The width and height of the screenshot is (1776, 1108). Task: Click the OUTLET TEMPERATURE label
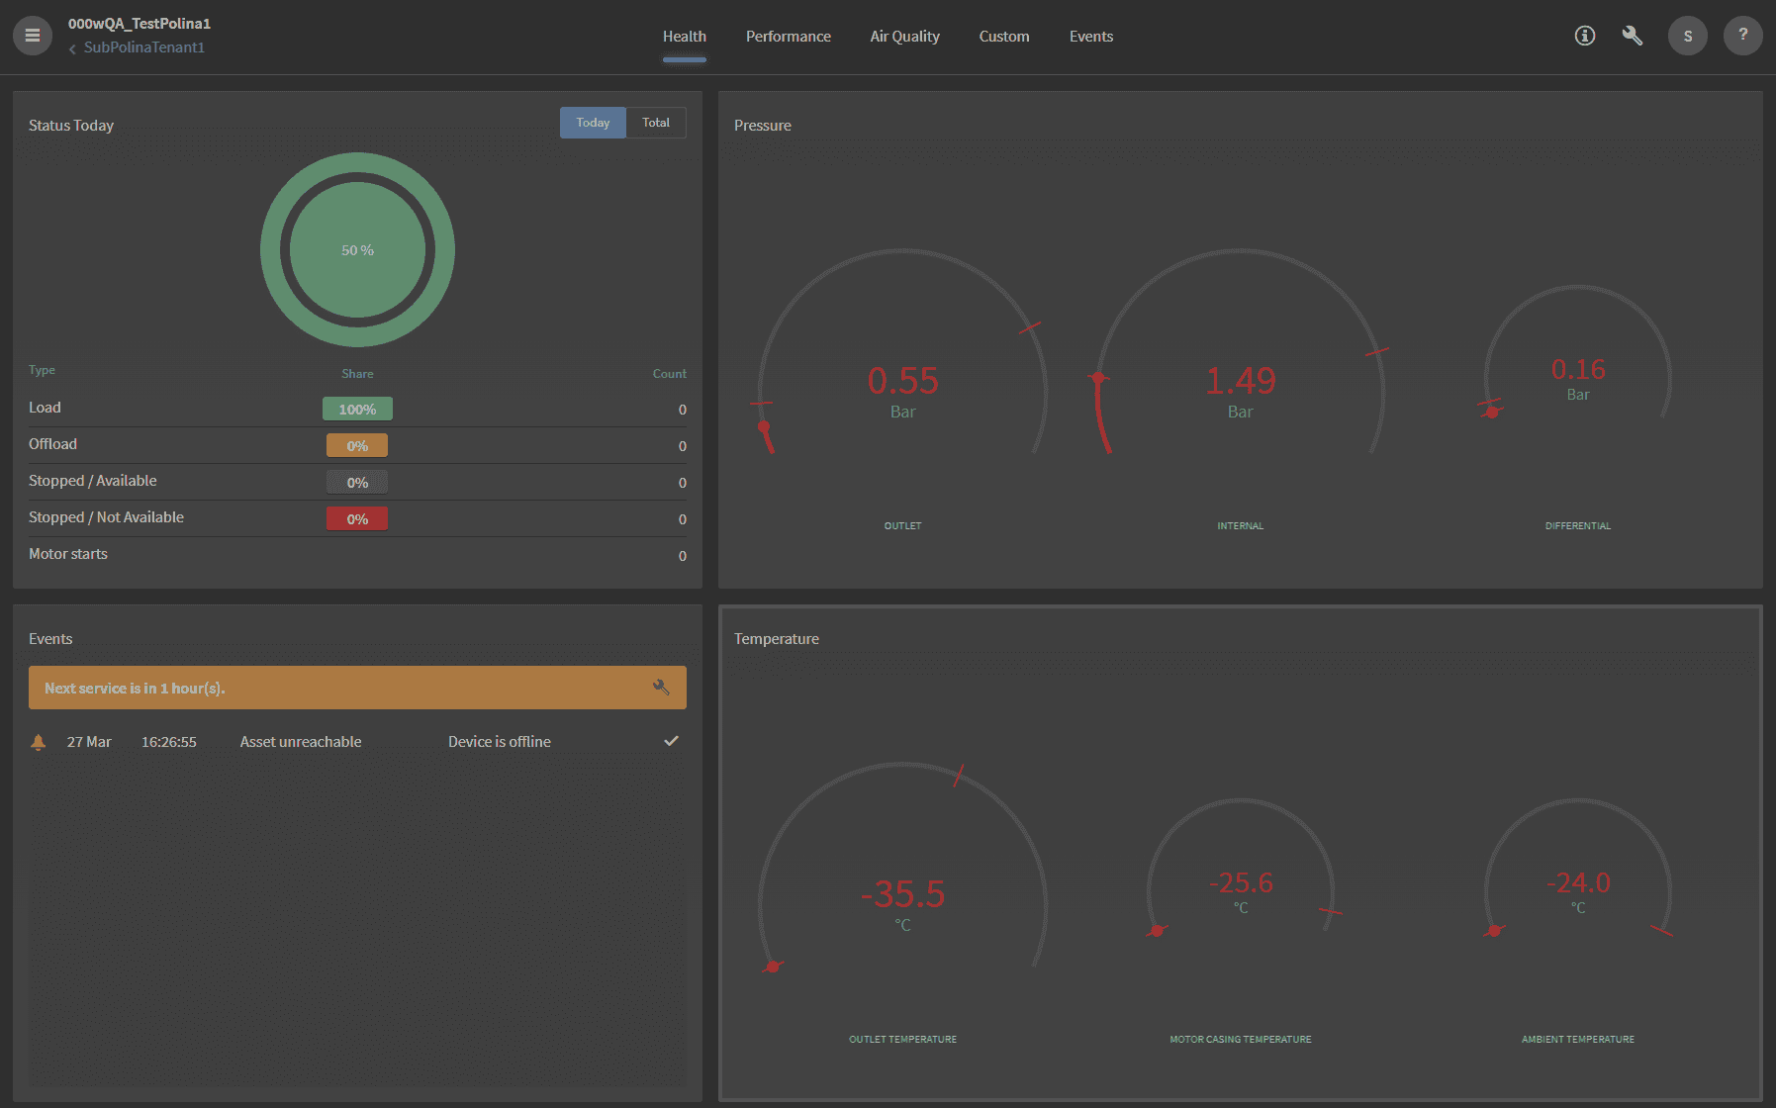902,1040
